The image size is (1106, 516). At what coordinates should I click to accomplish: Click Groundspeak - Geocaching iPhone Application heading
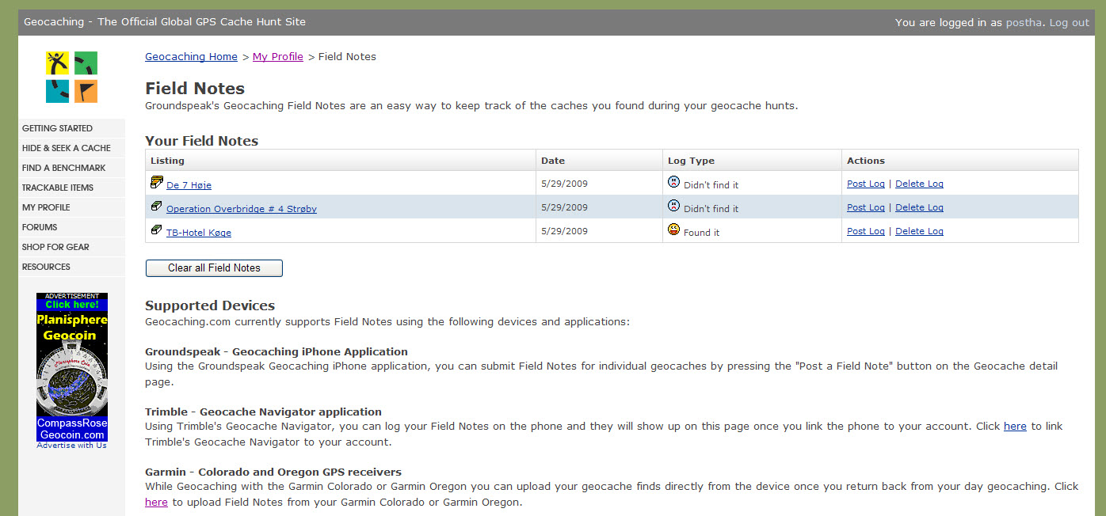(276, 351)
